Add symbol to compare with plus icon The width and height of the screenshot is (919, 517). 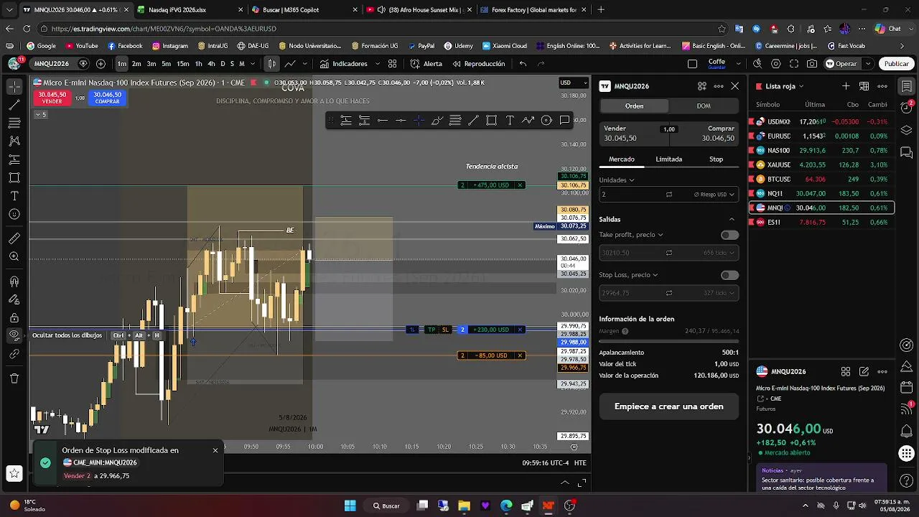coord(101,64)
